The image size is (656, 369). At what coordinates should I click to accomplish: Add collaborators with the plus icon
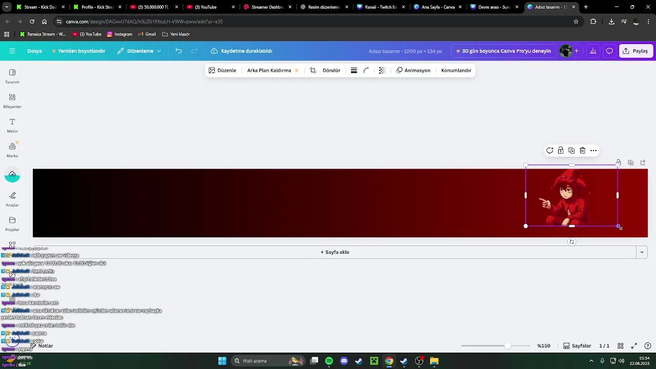pyautogui.click(x=577, y=51)
